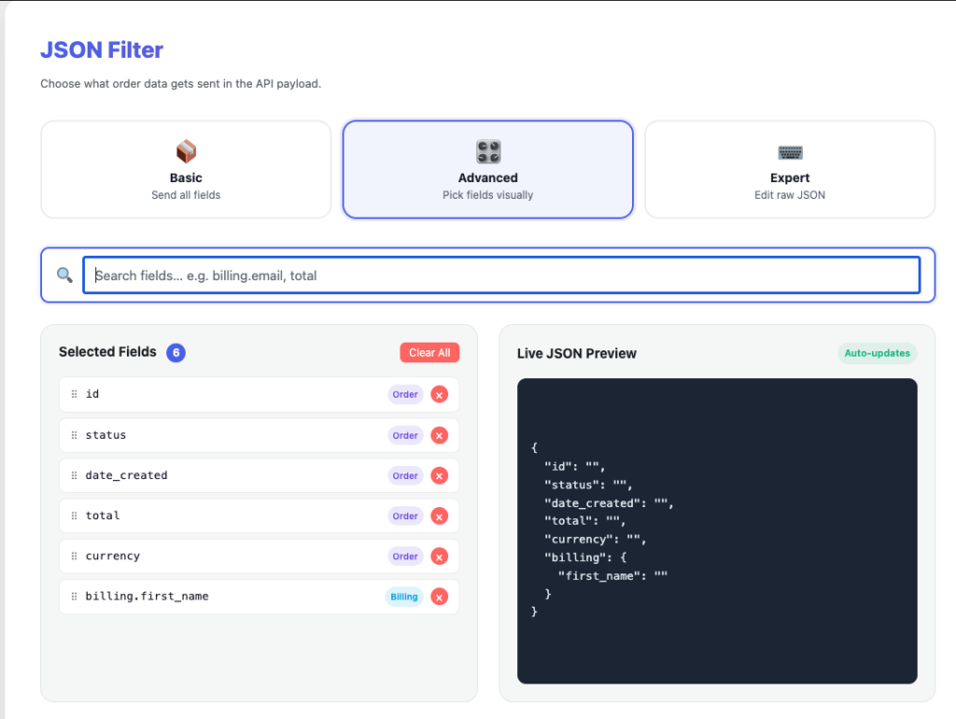Click "status" line in JSON preview
The image size is (956, 719).
click(588, 485)
